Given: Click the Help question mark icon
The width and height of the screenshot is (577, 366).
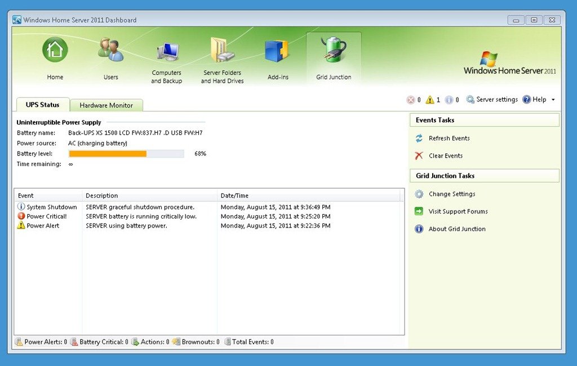Looking at the screenshot, I should [527, 99].
